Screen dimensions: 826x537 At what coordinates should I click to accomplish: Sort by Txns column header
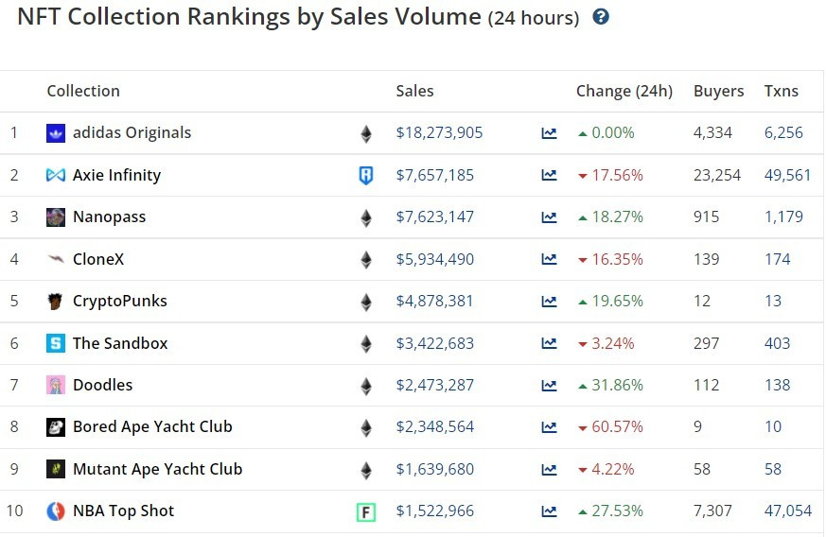[782, 91]
